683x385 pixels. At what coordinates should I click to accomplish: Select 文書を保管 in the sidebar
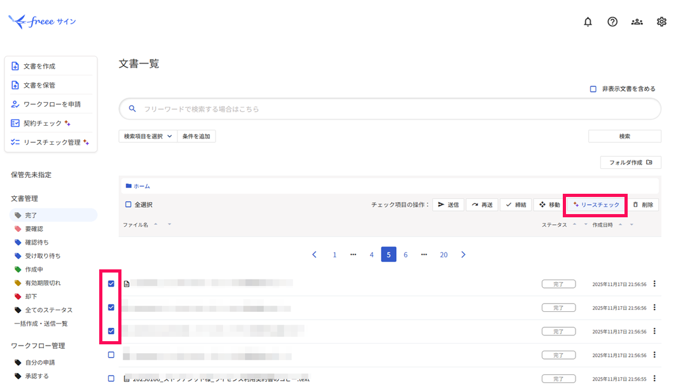[51, 85]
